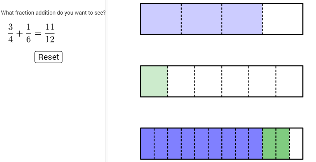Click the 'What fraction addition' prompt text
This screenshot has height=162, width=316.
tap(53, 13)
